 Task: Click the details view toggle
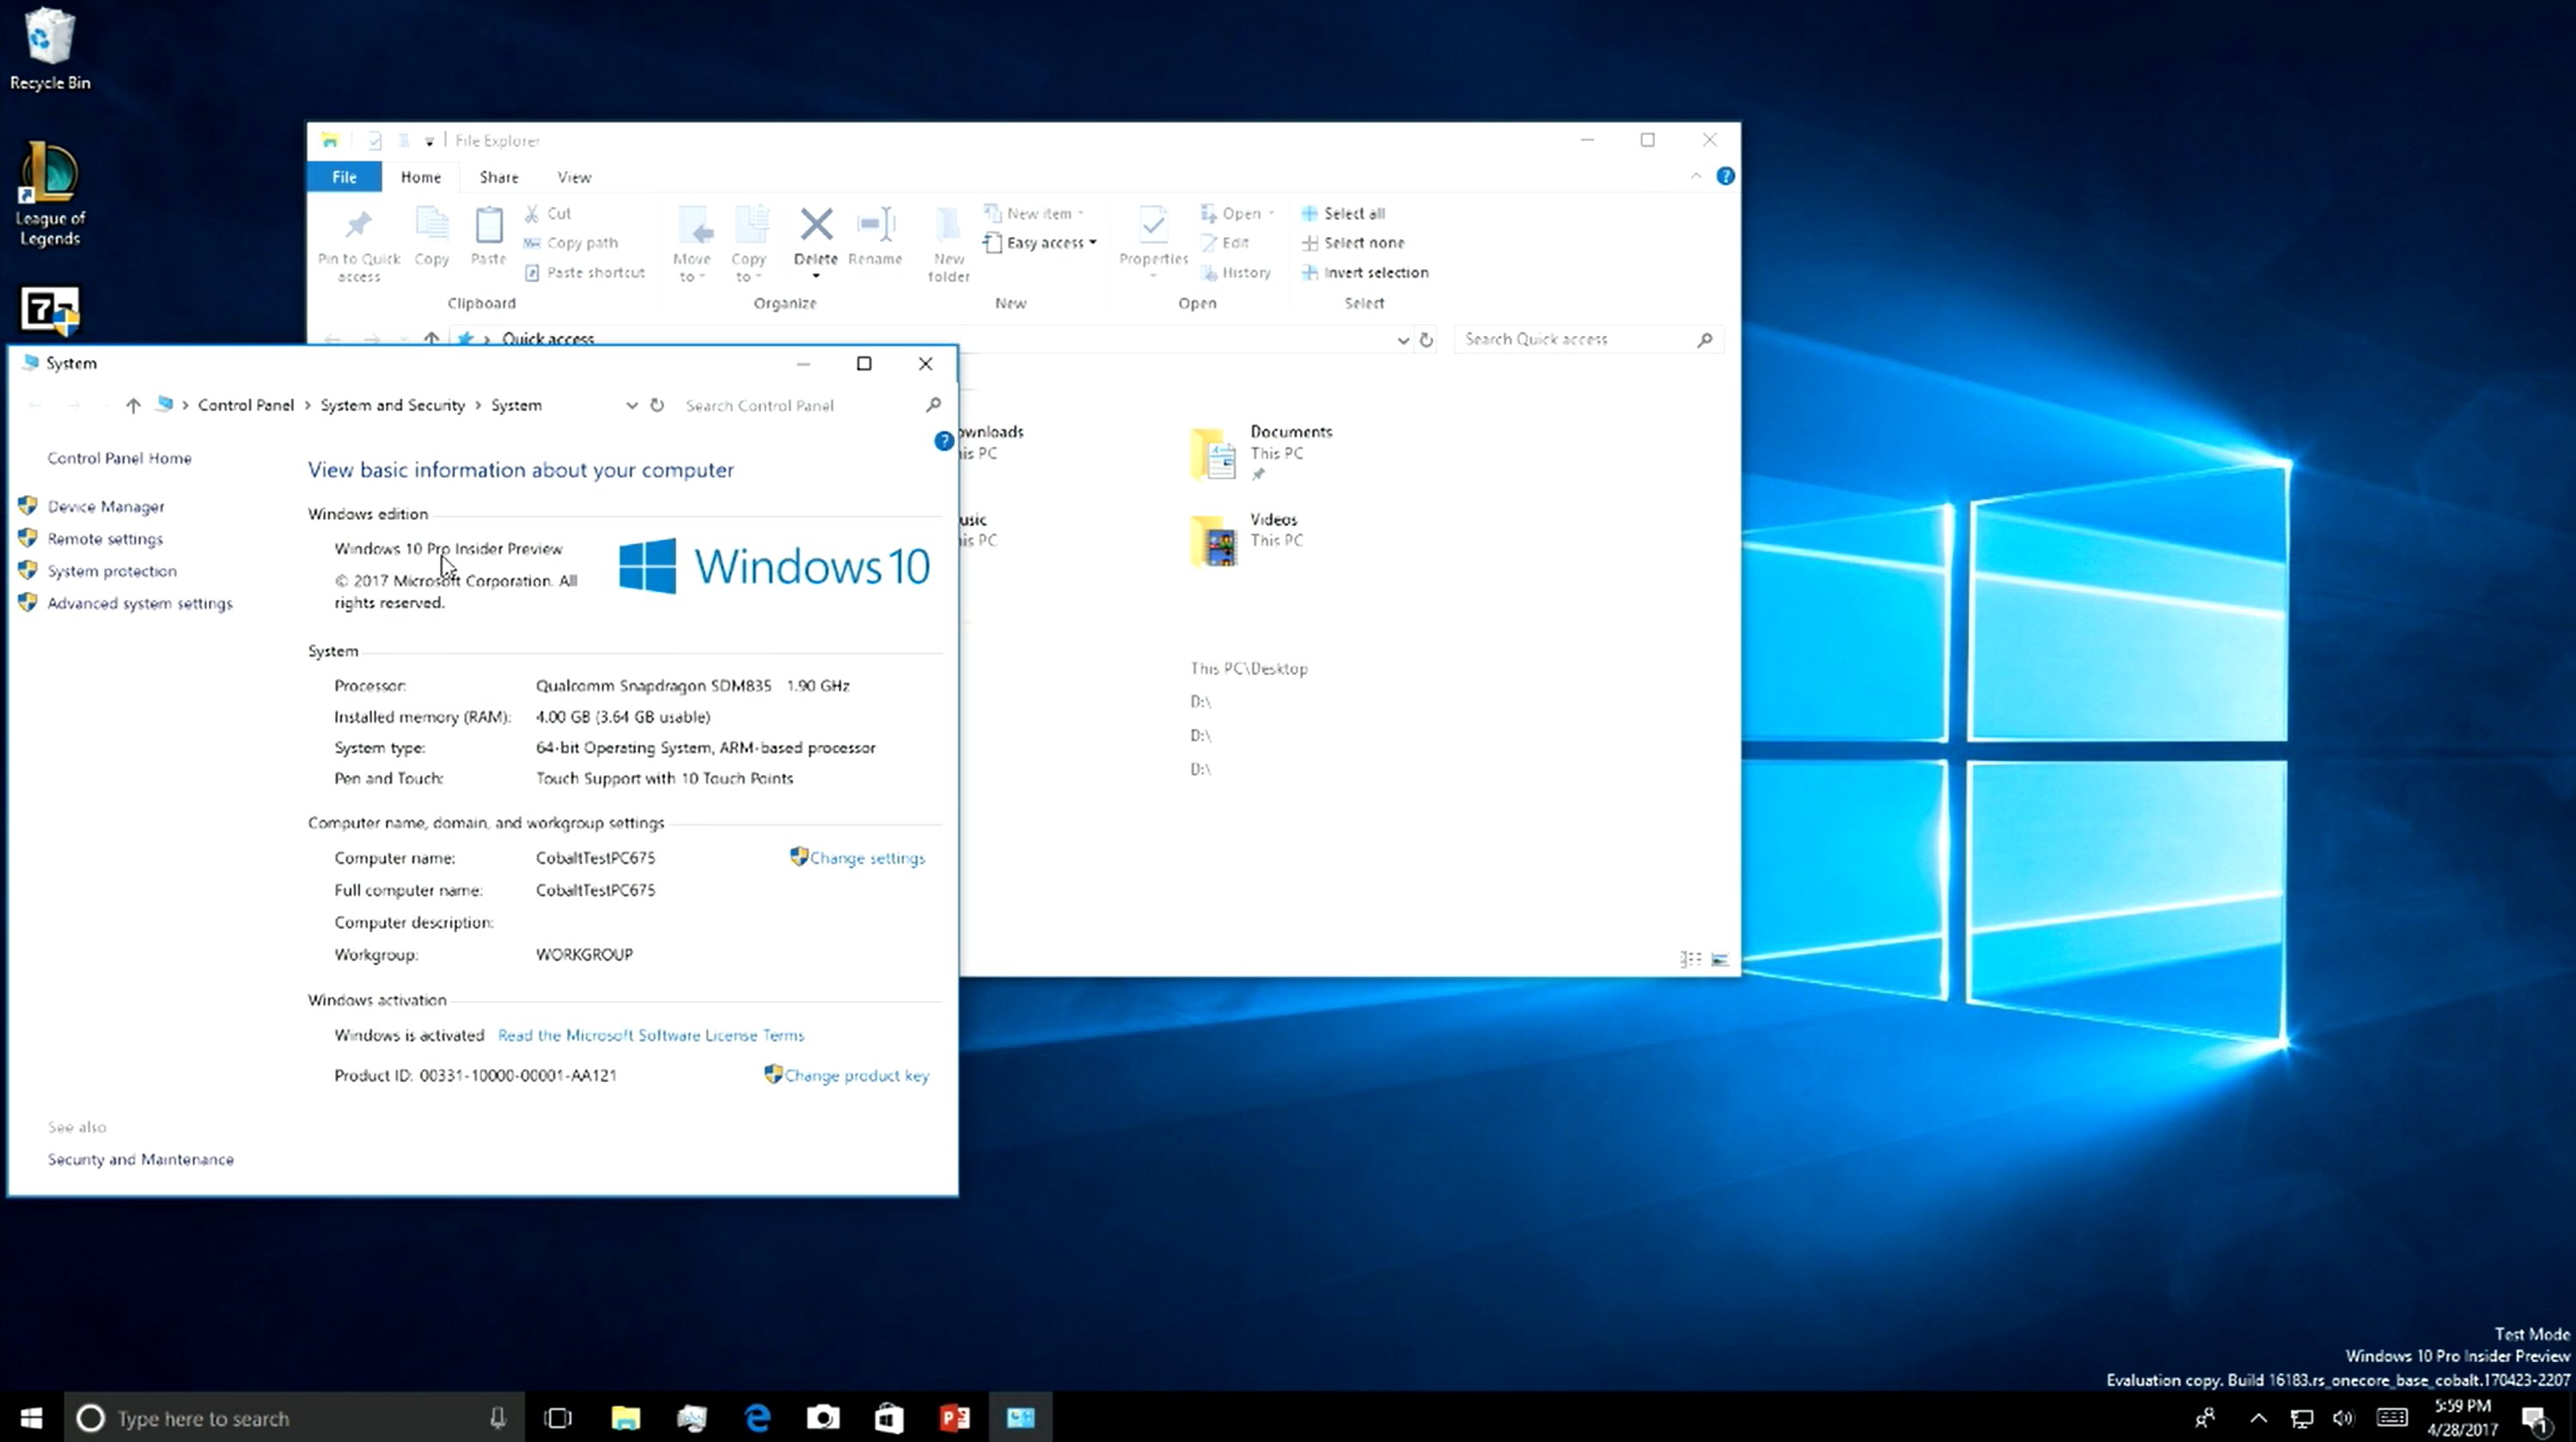click(x=1690, y=959)
